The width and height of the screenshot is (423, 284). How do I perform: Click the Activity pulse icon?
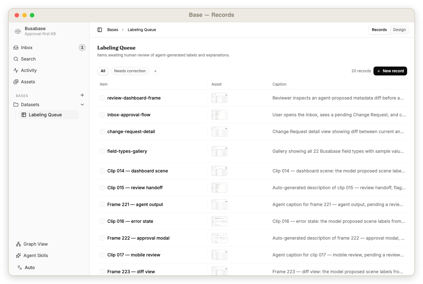coord(16,70)
